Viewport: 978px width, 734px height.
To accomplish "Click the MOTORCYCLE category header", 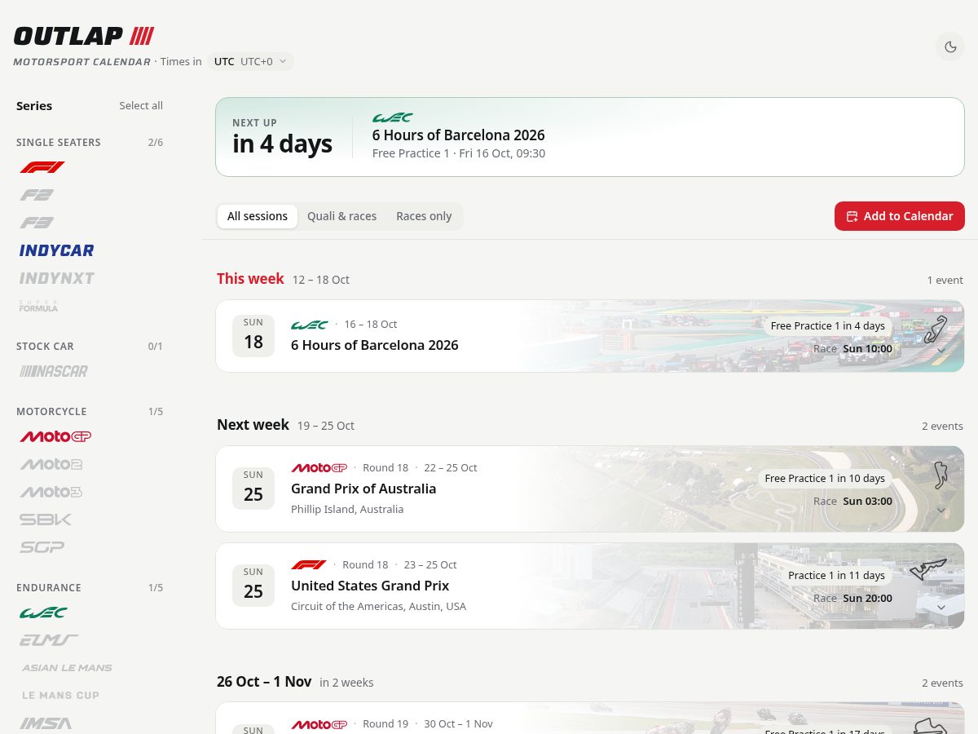I will point(51,411).
